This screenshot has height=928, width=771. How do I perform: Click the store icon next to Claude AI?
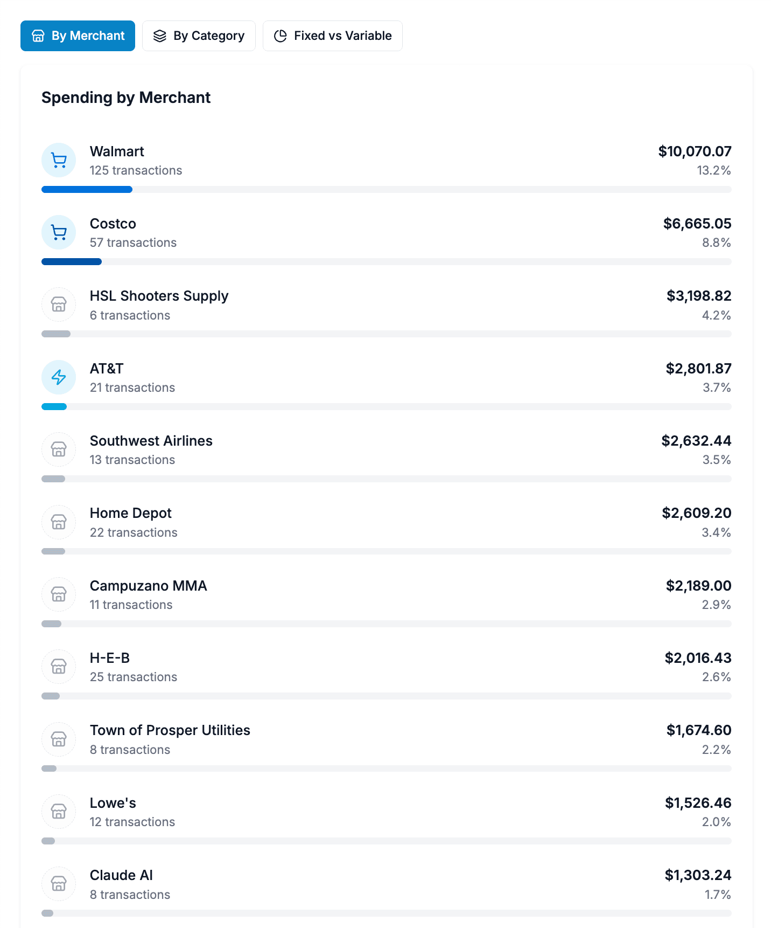pyautogui.click(x=58, y=883)
